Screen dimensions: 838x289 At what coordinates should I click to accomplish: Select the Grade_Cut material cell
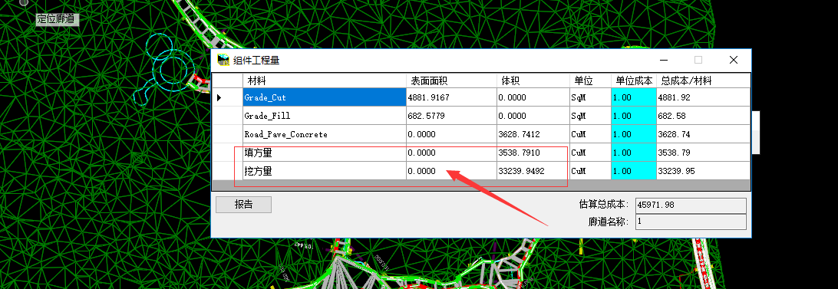325,97
